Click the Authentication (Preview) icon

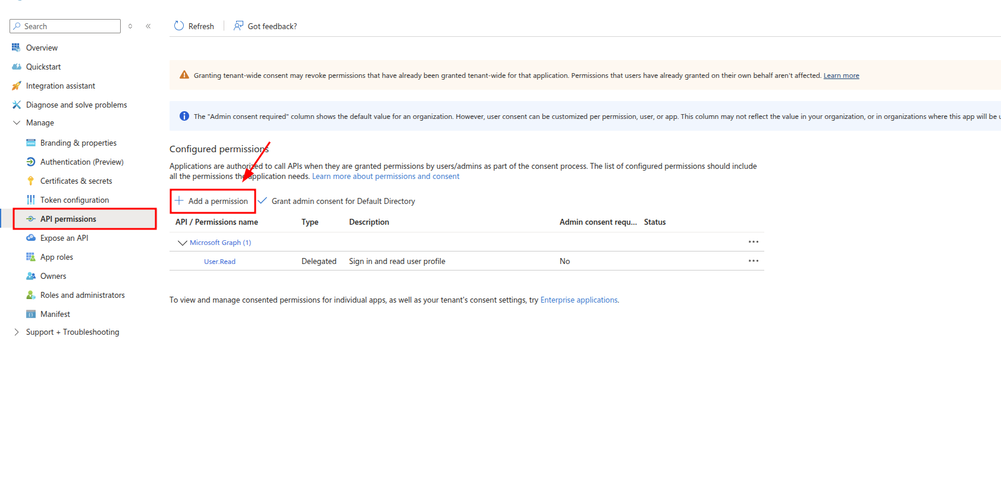(x=31, y=162)
